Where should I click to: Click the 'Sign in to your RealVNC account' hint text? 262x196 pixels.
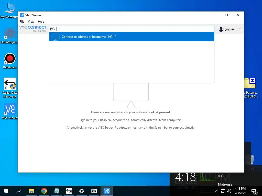131,120
